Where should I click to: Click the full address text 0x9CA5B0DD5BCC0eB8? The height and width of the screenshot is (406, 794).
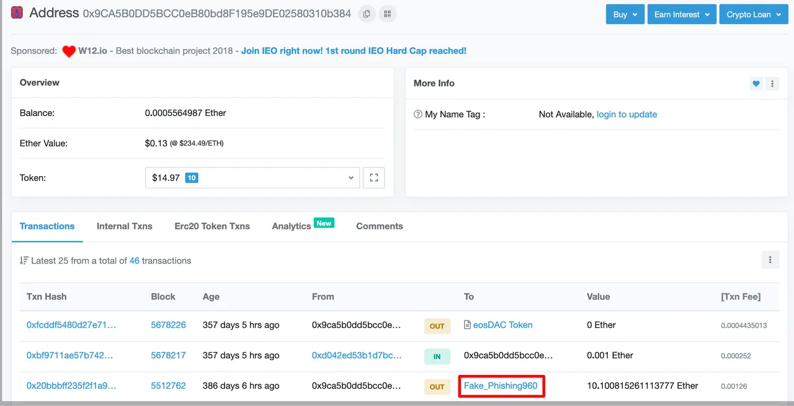coord(217,14)
